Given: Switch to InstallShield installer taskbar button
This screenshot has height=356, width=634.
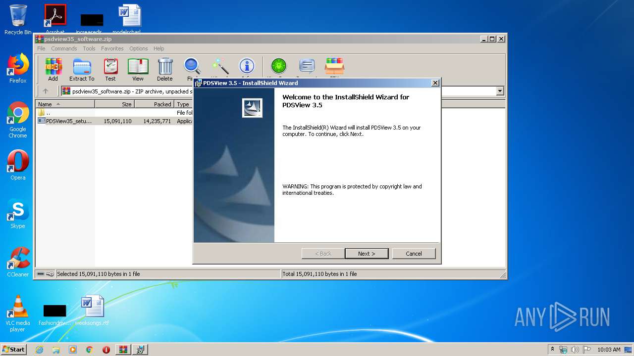Looking at the screenshot, I should tap(140, 350).
